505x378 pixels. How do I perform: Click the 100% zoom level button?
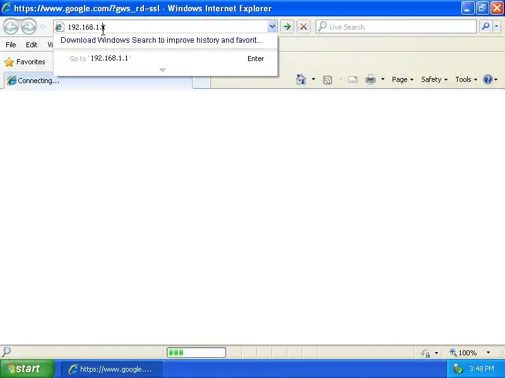pos(463,353)
